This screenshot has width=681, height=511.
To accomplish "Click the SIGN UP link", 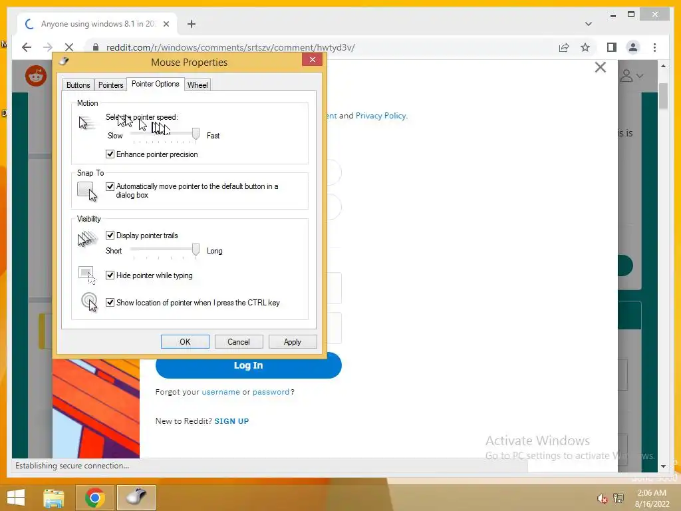I will point(231,421).
